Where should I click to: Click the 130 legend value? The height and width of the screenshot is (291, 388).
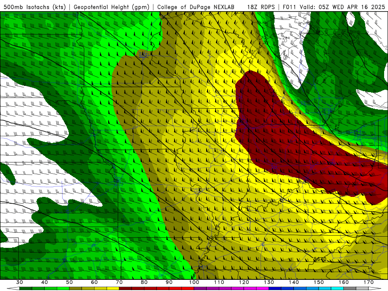(x=269, y=282)
